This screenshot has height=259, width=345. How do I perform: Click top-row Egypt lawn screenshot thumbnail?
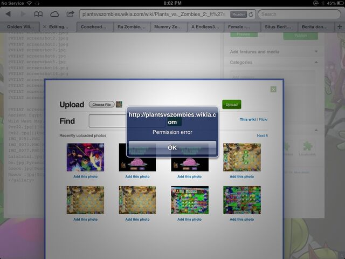click(242, 157)
